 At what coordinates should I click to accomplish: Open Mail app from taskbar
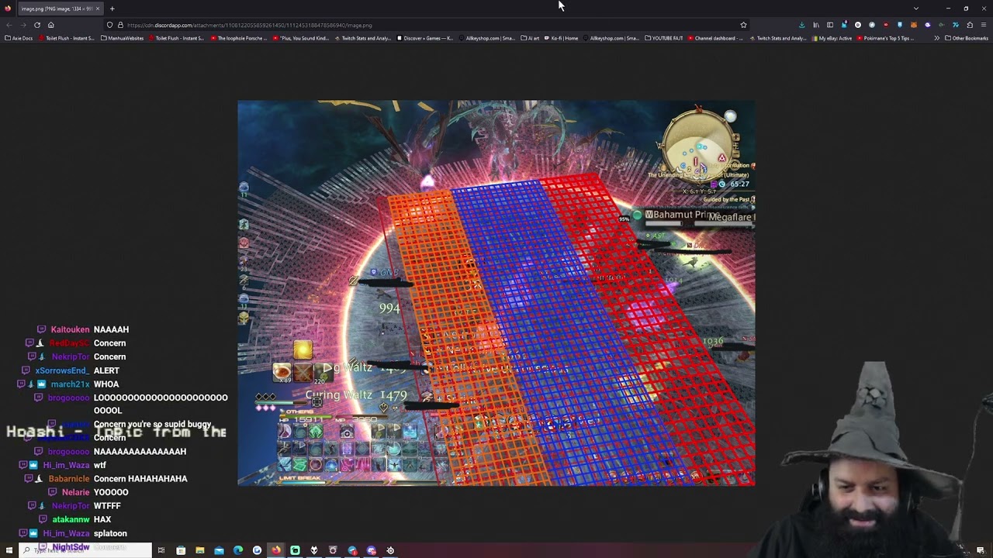(x=219, y=550)
